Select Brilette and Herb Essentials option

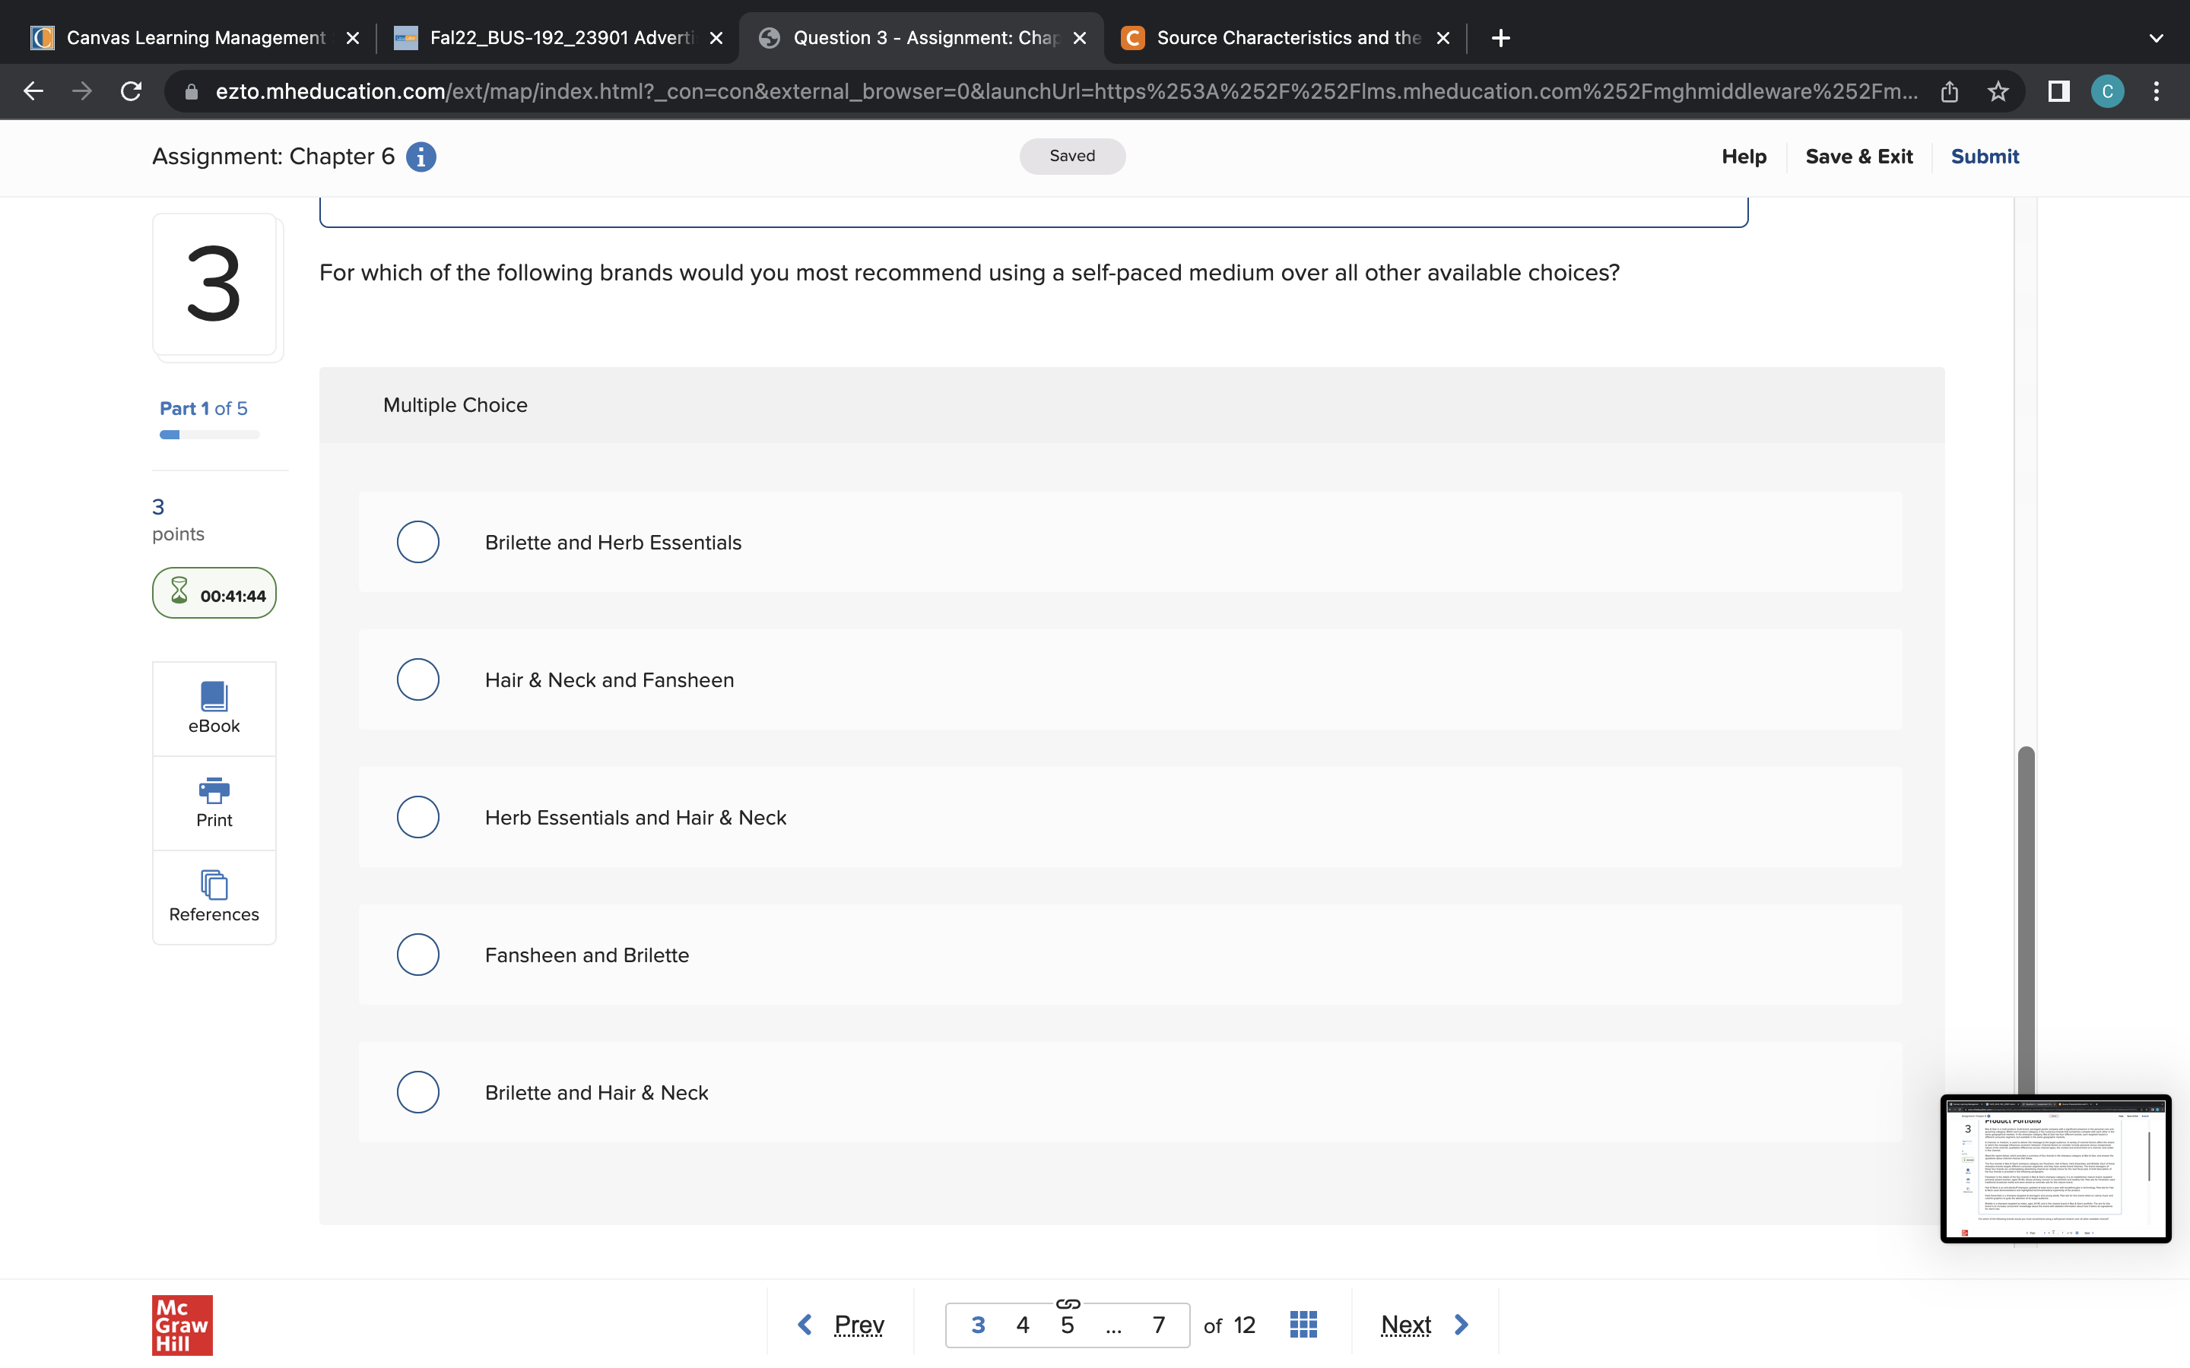pos(418,542)
